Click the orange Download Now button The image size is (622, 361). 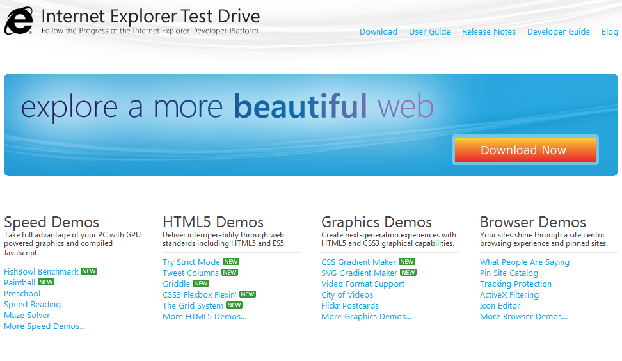pos(525,150)
